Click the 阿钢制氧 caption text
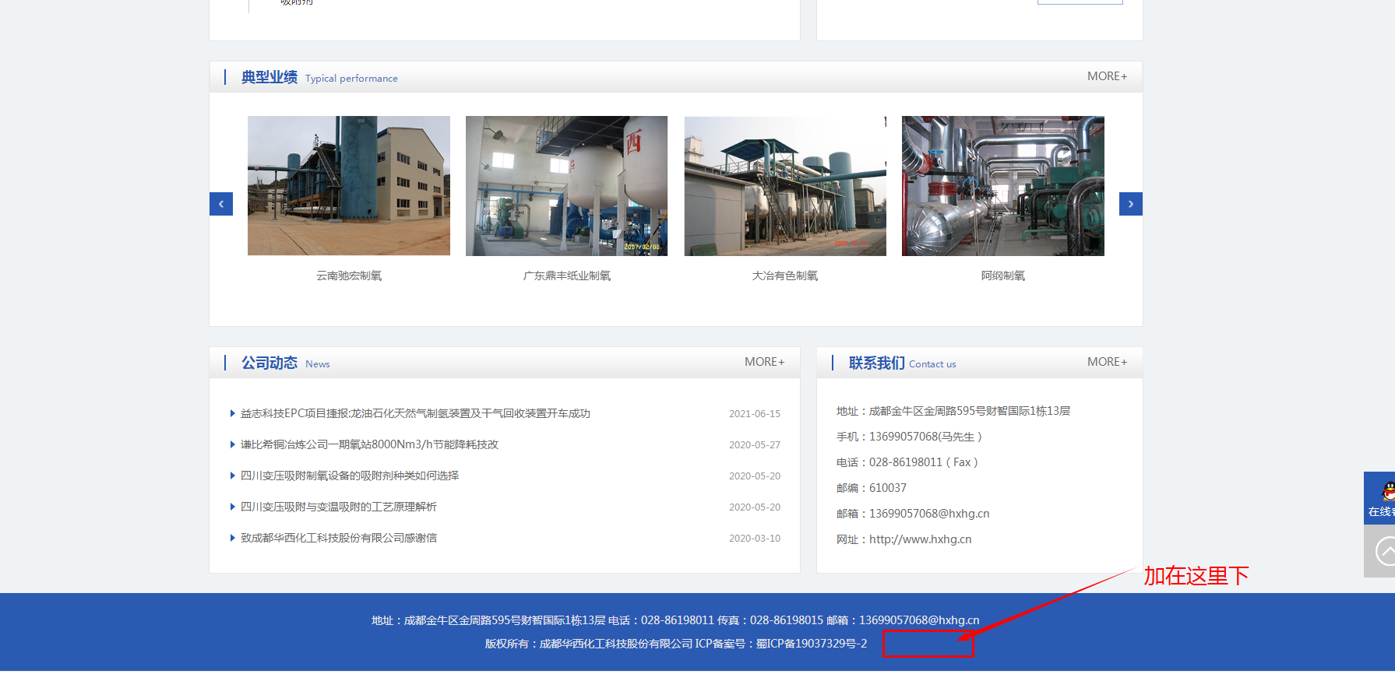The image size is (1395, 674). [x=1002, y=276]
